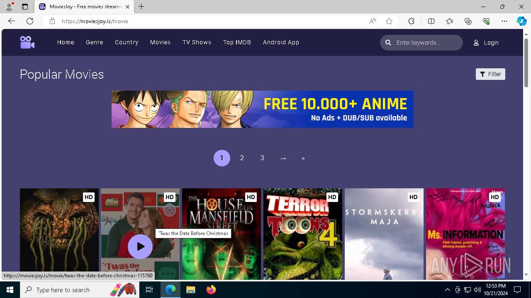Viewport: 531px width, 298px height.
Task: Open the Home menu item
Action: [66, 42]
